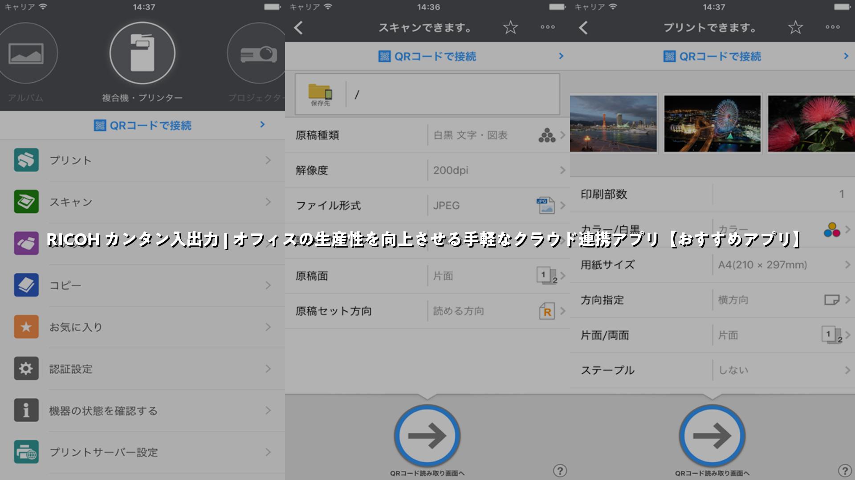
Task: Favorite the print settings with star
Action: pyautogui.click(x=795, y=28)
